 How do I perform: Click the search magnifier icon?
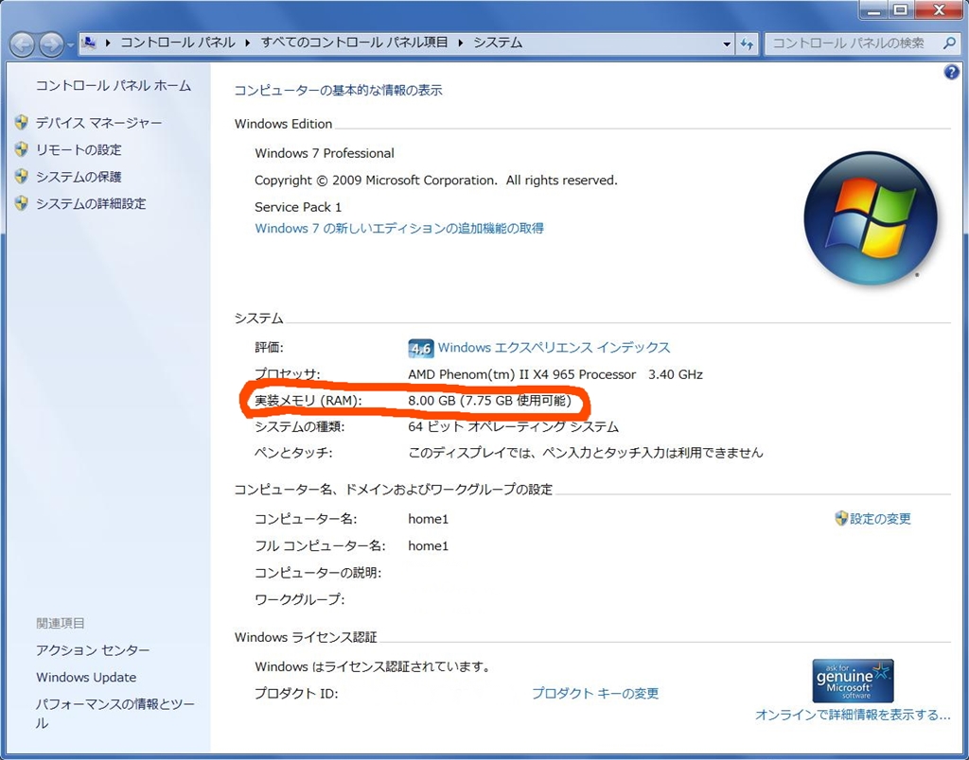(949, 43)
